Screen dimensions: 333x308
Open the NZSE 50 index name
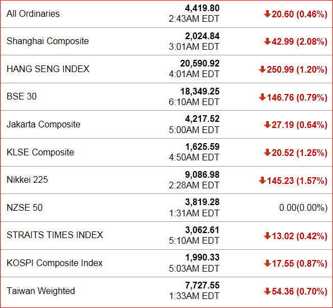[x=25, y=207]
